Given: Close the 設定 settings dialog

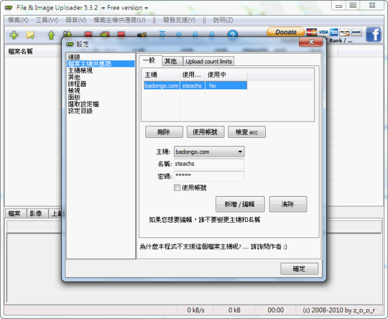Looking at the screenshot, I should pos(311,42).
